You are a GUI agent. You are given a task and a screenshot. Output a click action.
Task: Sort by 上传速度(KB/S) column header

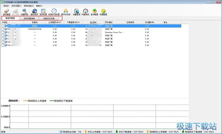click(55, 22)
